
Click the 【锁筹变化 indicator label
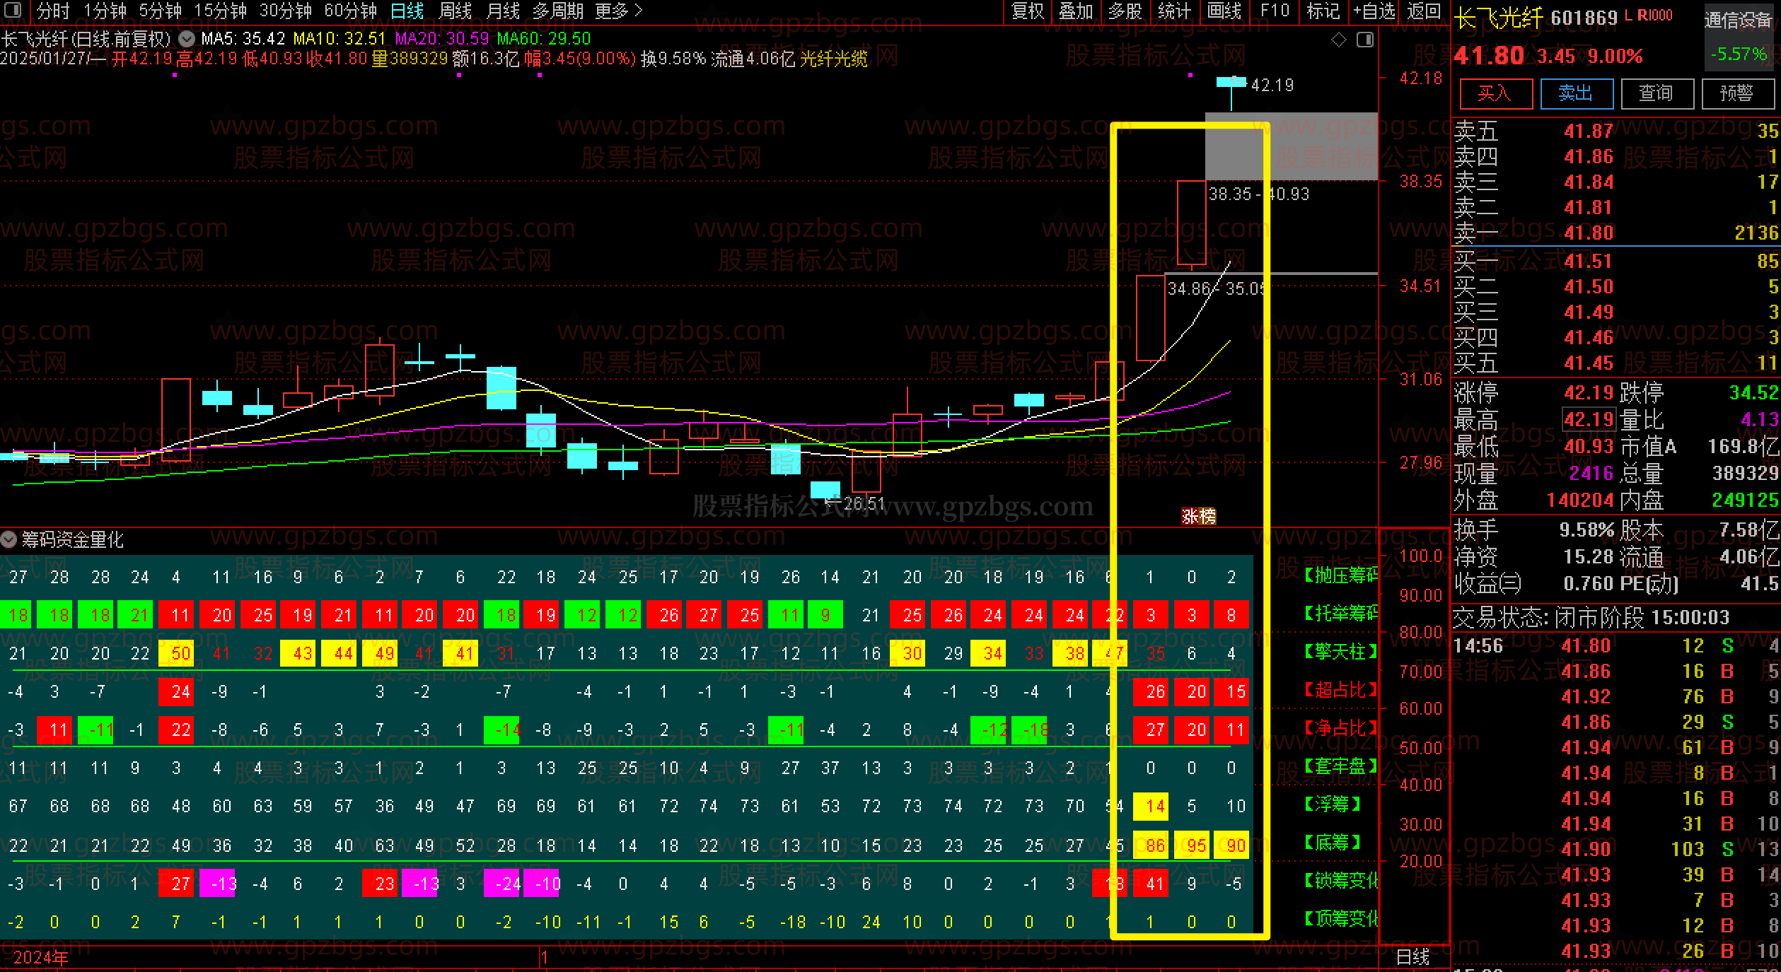1341,880
